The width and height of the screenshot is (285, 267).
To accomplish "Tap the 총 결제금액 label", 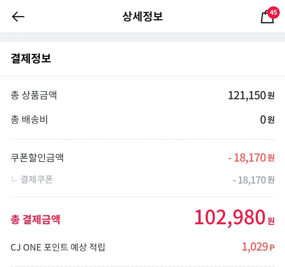I will tap(35, 219).
